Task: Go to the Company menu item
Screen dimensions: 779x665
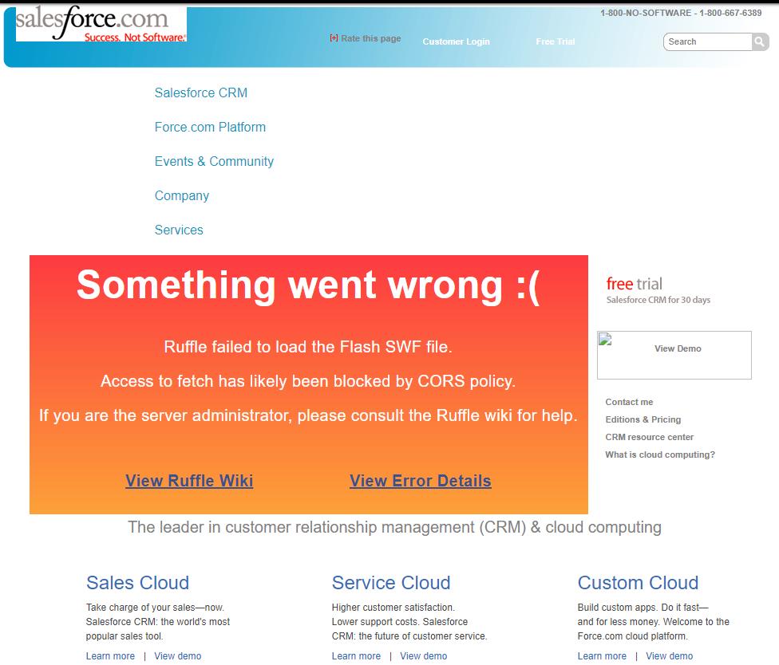Action: click(182, 195)
